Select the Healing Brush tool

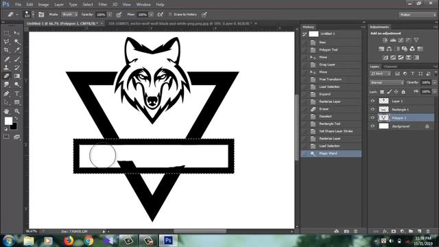click(6, 59)
